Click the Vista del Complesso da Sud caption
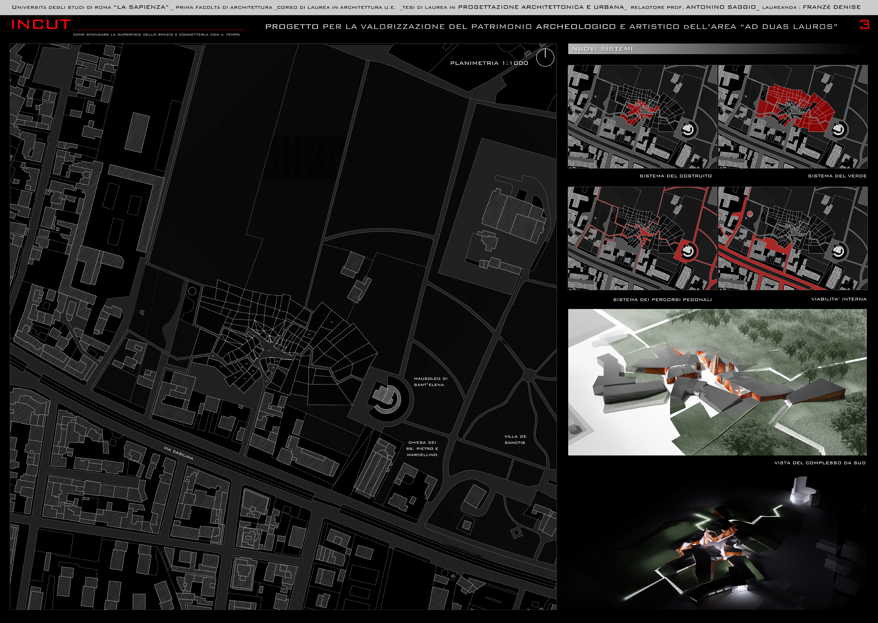Screen dimensions: 878x623 tap(820, 462)
